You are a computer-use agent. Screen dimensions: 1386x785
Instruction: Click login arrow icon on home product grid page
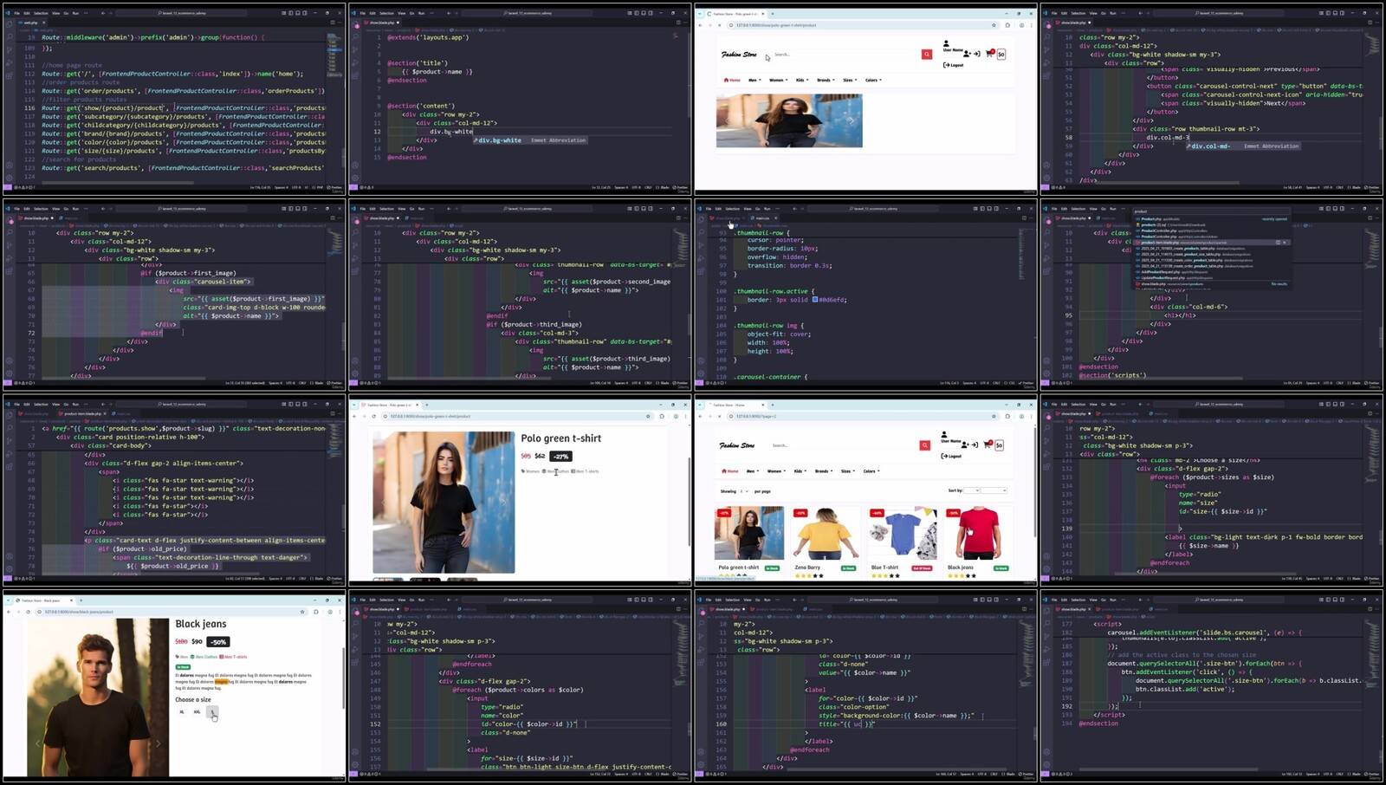coord(975,444)
